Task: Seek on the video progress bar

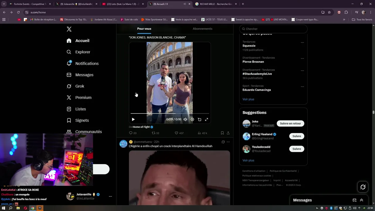Action: point(170,113)
